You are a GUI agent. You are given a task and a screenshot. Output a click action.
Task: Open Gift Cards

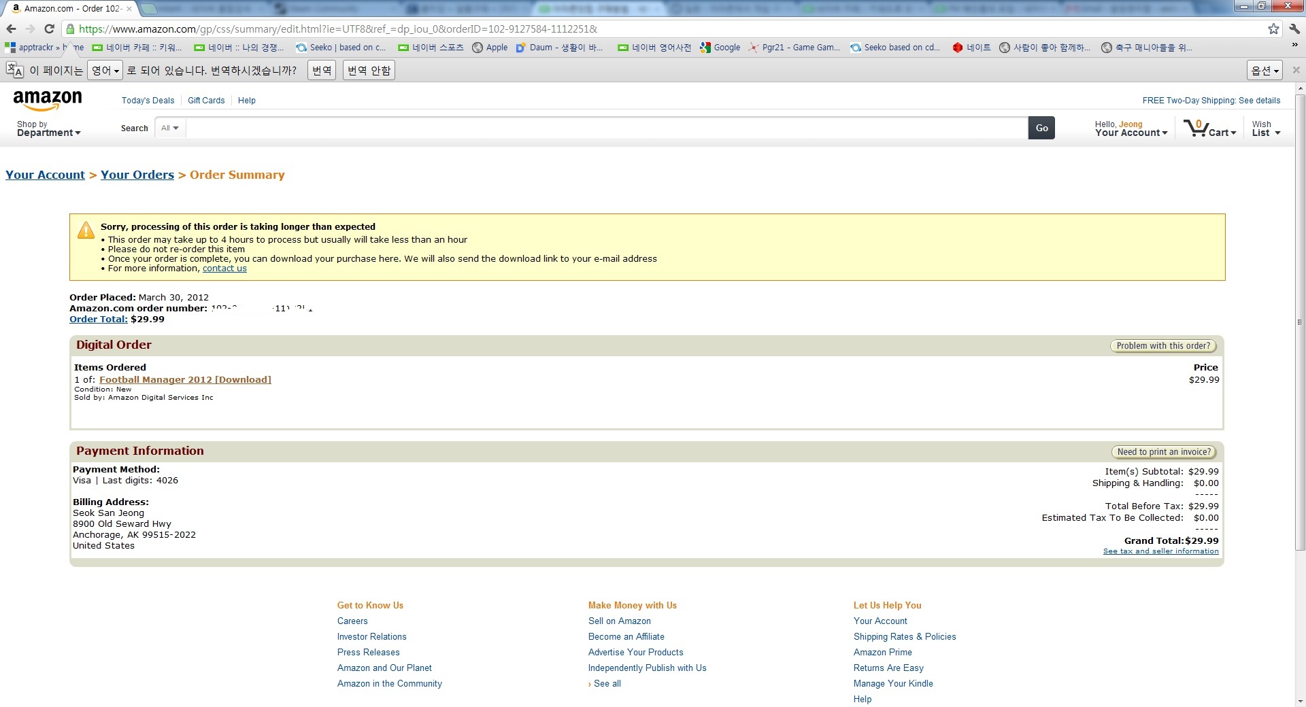coord(206,101)
